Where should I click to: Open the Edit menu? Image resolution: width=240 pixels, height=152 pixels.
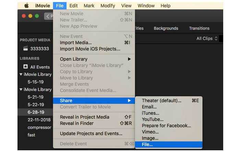pos(73,6)
